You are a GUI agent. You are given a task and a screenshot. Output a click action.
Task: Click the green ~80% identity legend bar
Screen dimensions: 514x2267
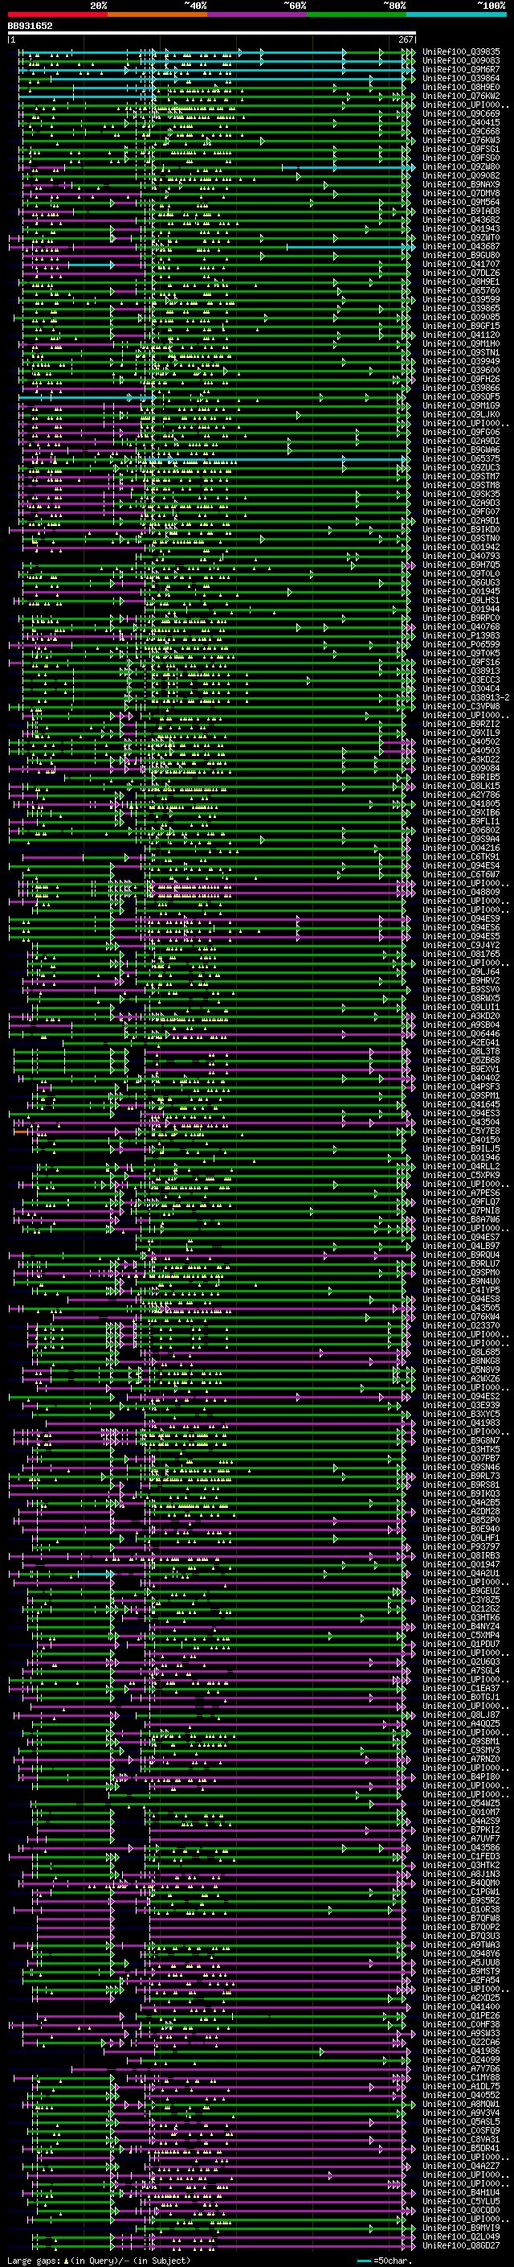point(356,14)
